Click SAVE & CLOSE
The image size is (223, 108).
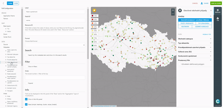216,3
